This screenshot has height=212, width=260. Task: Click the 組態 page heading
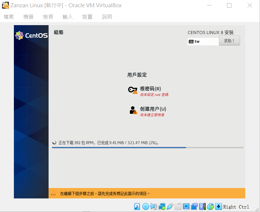tap(58, 32)
